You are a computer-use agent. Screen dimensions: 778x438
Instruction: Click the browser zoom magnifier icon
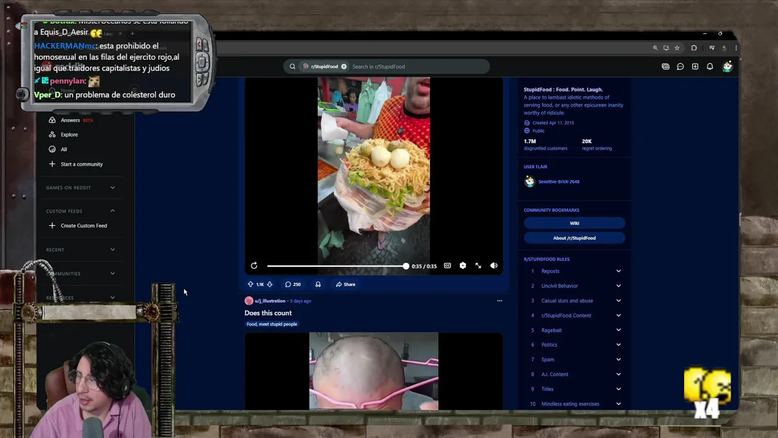click(655, 47)
